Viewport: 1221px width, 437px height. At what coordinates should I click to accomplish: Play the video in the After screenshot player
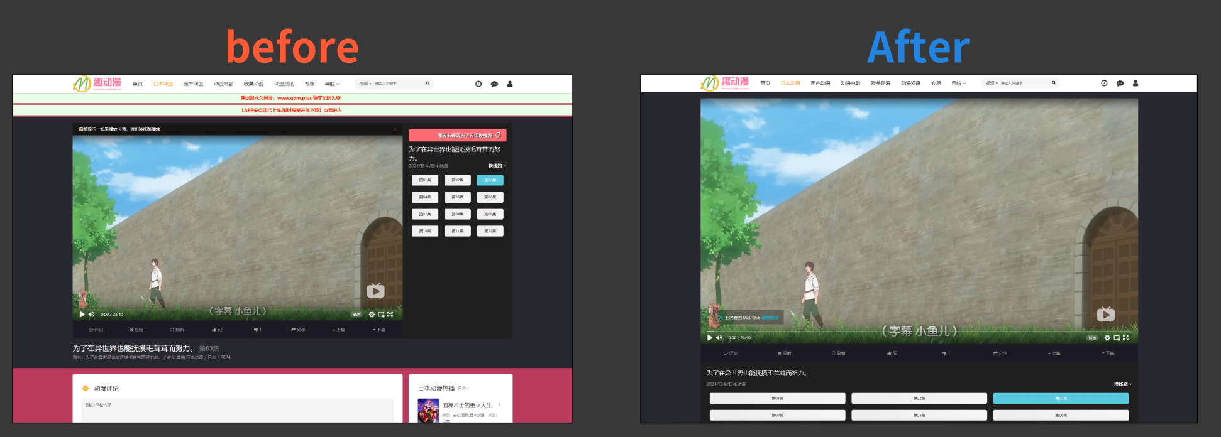(x=710, y=337)
